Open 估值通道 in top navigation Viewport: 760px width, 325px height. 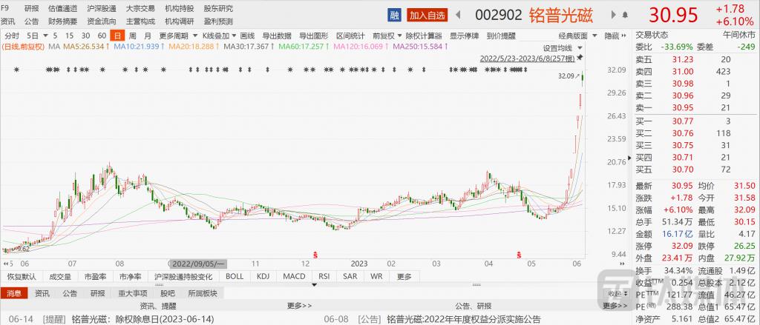tap(63, 9)
